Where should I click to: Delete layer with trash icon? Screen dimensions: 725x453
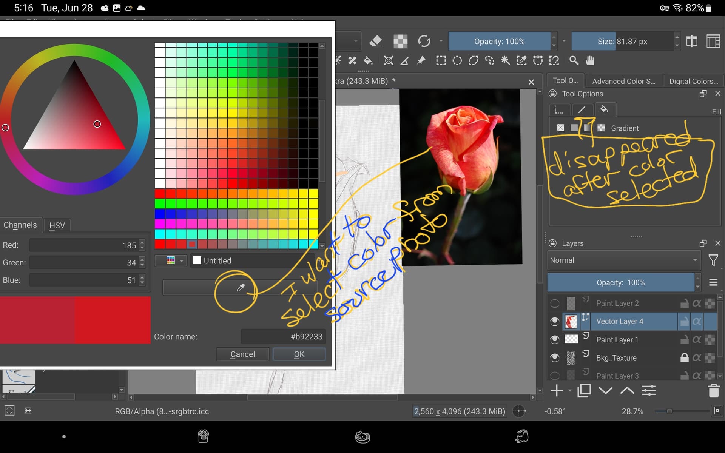tap(713, 391)
